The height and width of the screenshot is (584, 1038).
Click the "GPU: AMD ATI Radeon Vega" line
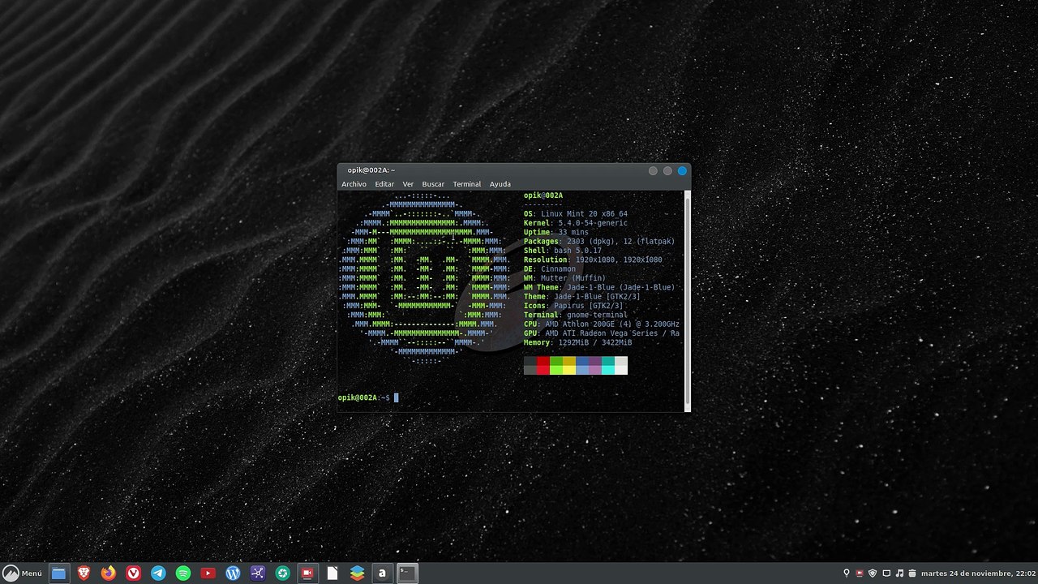[602, 333]
